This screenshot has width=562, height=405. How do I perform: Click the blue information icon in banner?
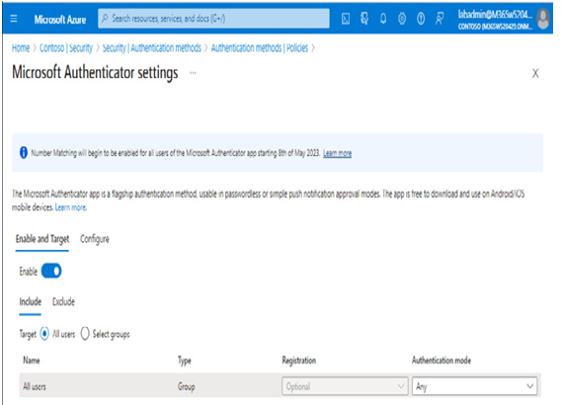pyautogui.click(x=24, y=153)
